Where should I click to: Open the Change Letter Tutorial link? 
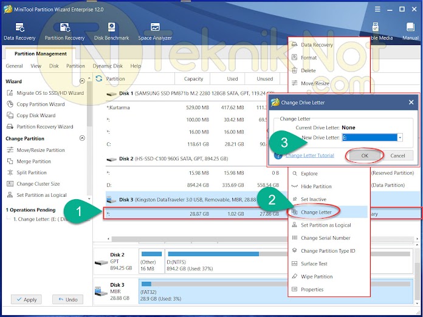coord(310,155)
